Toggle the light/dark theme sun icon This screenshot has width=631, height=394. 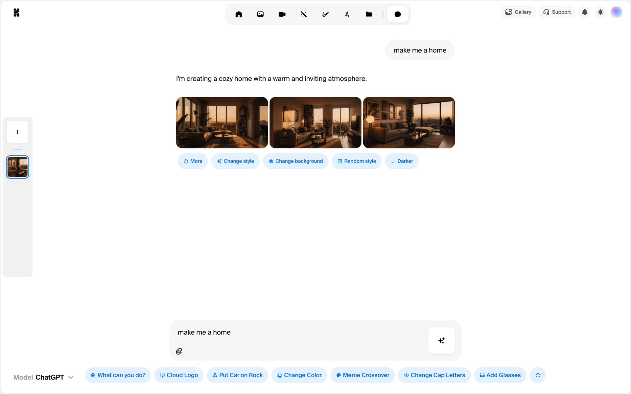(x=600, y=12)
